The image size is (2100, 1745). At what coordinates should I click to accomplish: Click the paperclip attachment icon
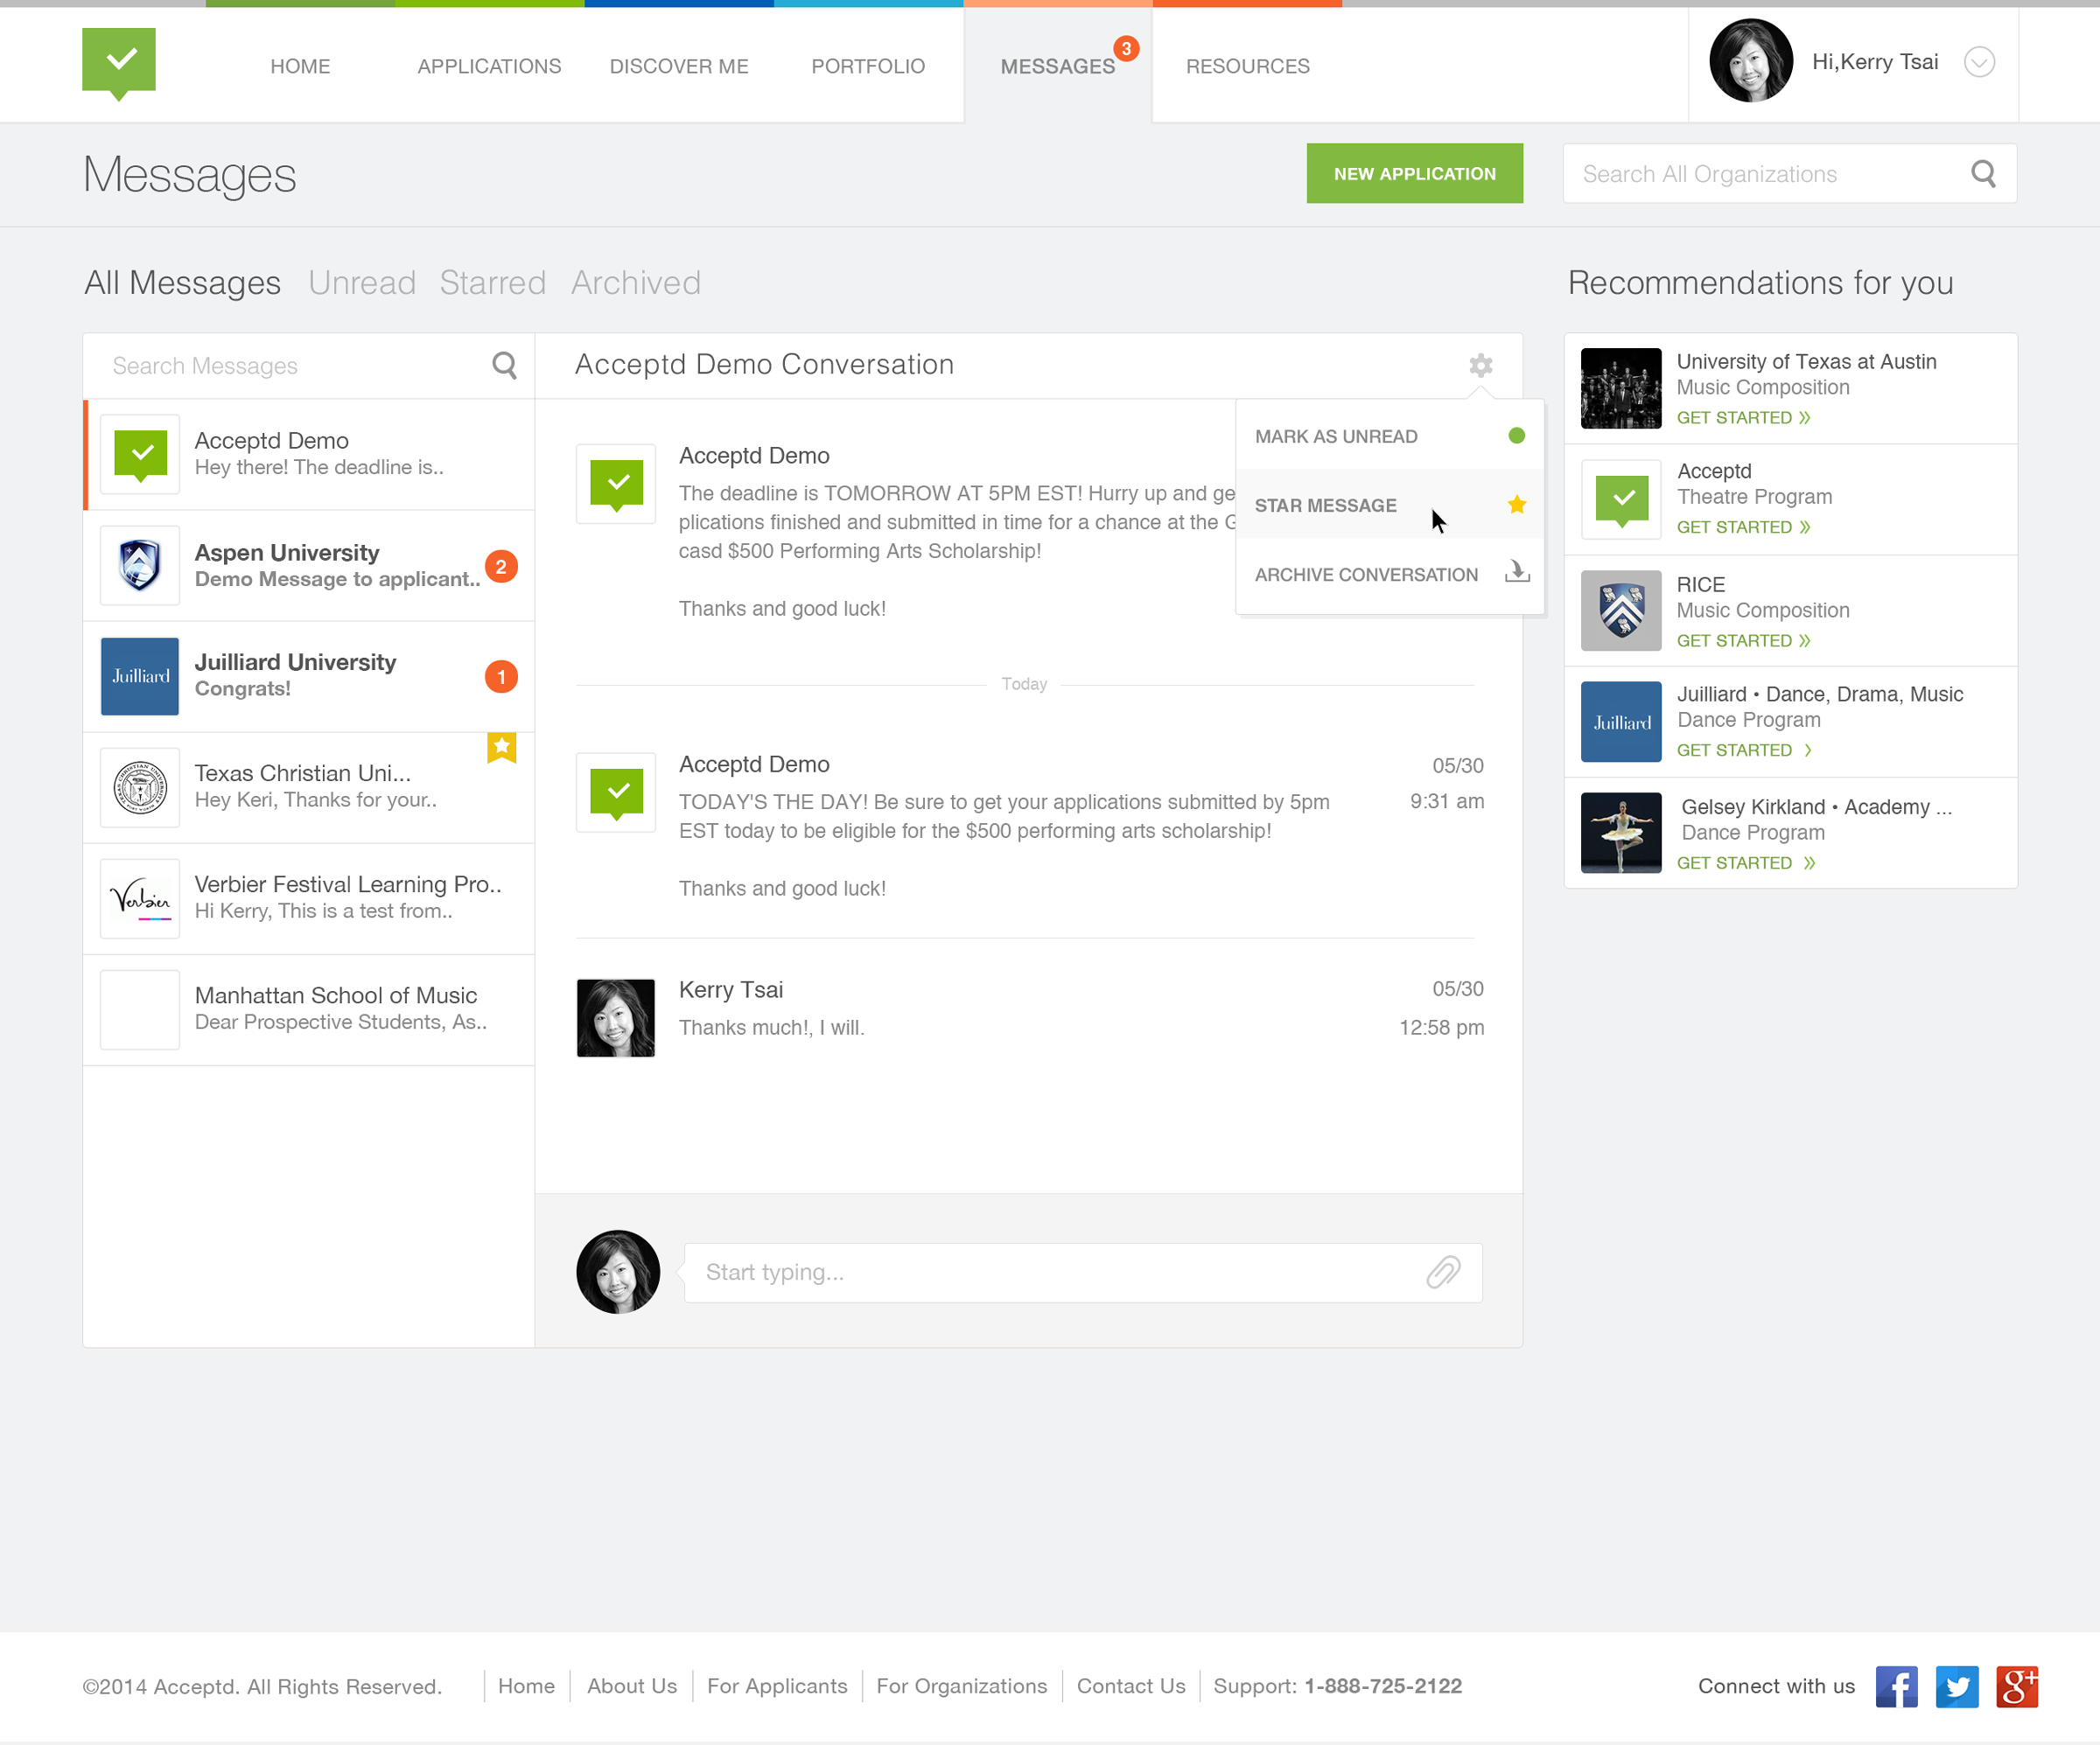click(x=1442, y=1273)
